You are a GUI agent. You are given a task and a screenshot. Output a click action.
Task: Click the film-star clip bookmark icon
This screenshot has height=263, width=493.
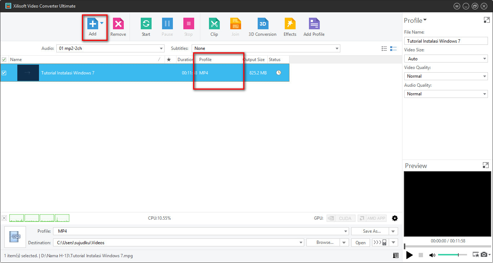pyautogui.click(x=476, y=255)
